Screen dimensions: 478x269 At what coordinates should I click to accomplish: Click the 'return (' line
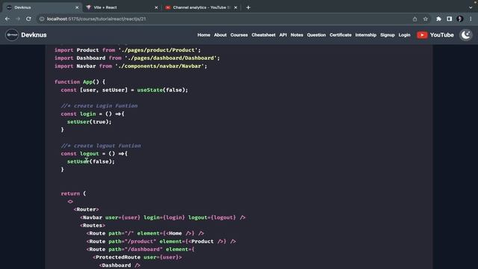click(x=73, y=194)
